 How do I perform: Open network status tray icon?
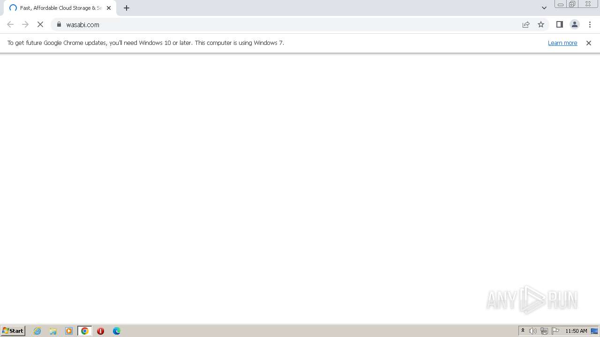point(544,331)
